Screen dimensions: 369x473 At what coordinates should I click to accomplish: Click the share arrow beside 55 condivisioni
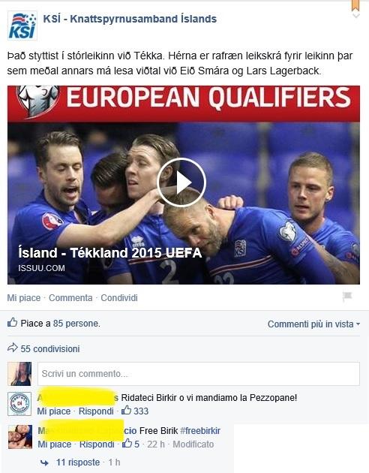tap(12, 348)
